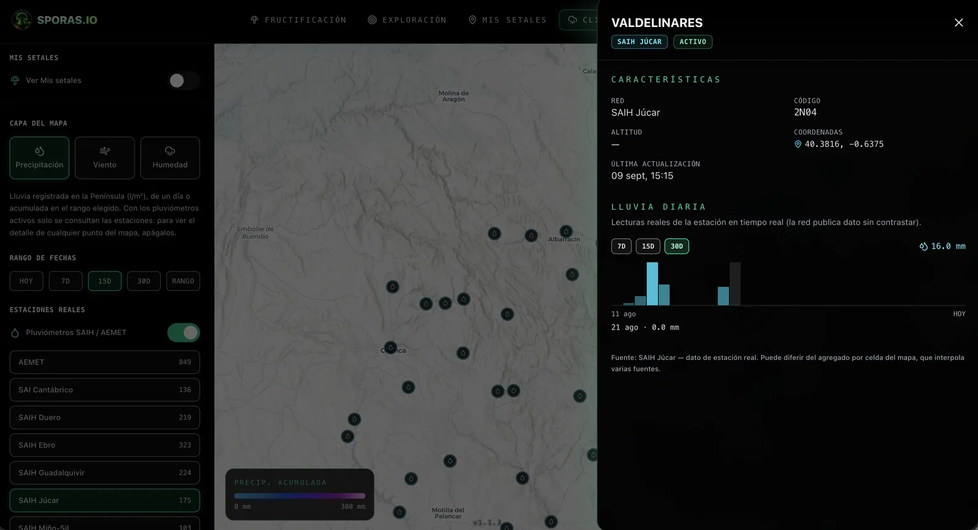Open the Fructificación tab
Image resolution: width=978 pixels, height=530 pixels.
point(298,20)
